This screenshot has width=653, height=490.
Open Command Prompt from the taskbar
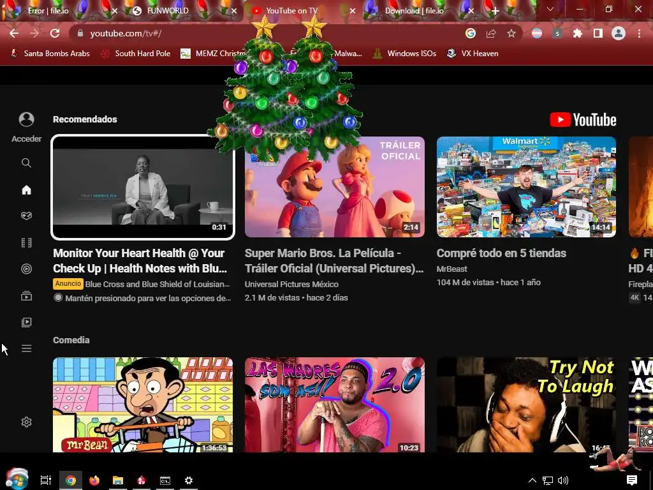click(x=165, y=480)
